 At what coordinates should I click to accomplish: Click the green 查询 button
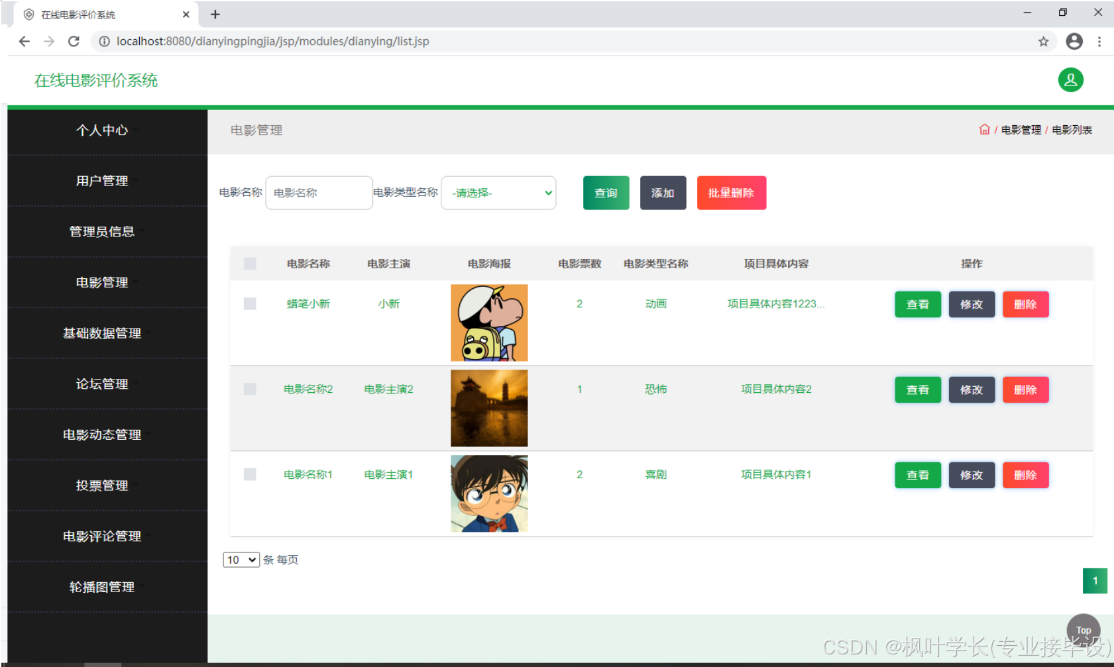point(606,193)
